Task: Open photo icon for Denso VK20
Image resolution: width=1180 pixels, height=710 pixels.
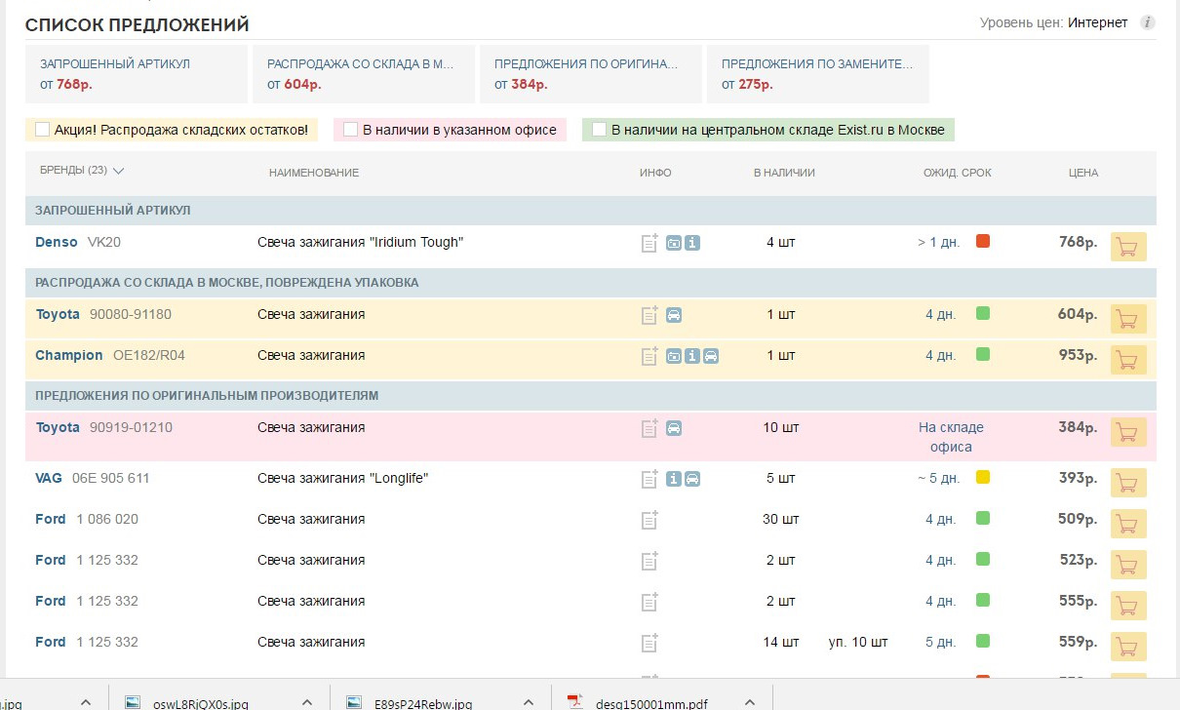Action: click(674, 243)
